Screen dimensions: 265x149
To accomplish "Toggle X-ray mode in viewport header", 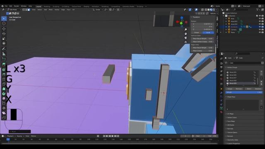I will click(202, 10).
